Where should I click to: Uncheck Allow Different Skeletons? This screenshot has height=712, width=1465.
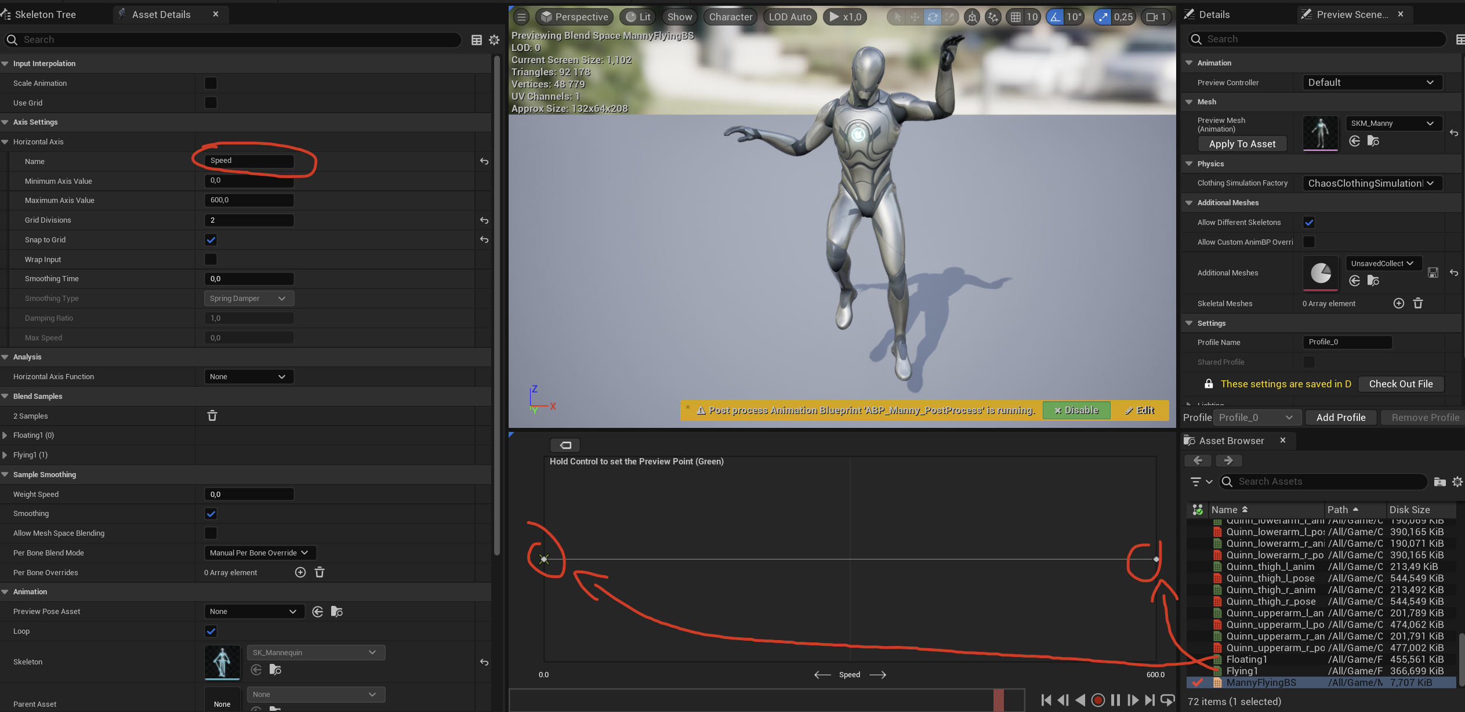[x=1308, y=222]
